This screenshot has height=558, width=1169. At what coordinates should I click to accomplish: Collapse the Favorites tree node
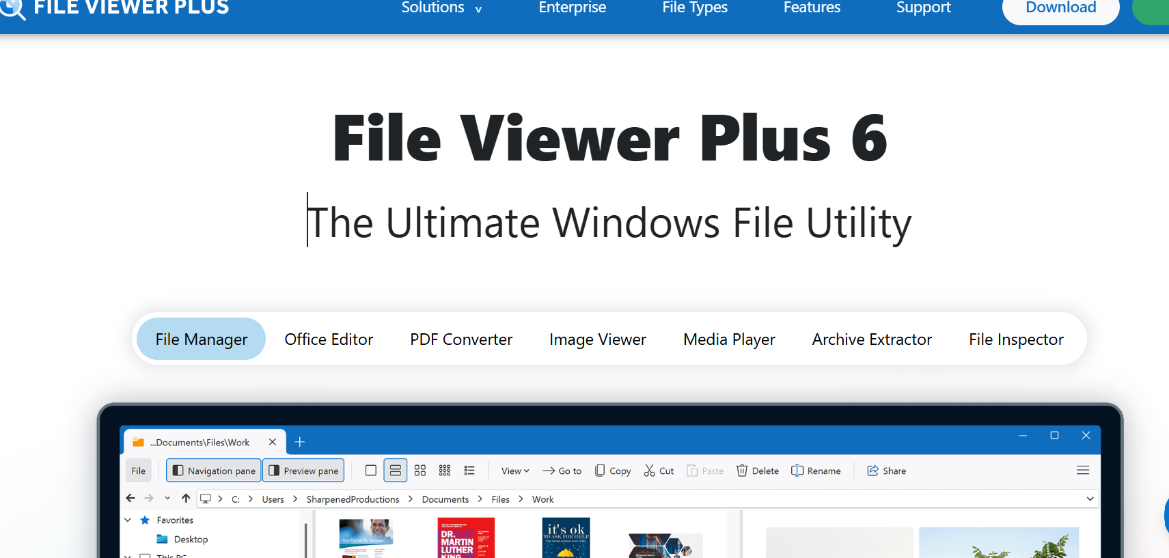(x=128, y=520)
